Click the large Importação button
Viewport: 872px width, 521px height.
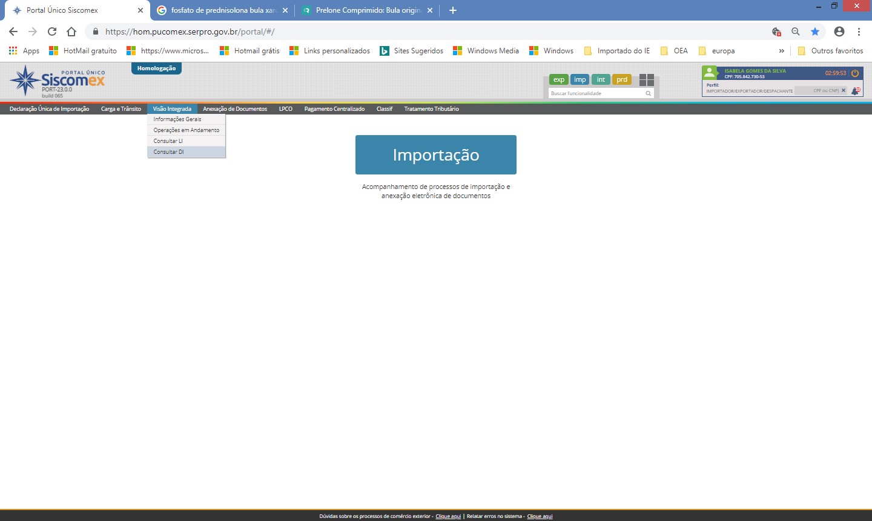pyautogui.click(x=436, y=155)
